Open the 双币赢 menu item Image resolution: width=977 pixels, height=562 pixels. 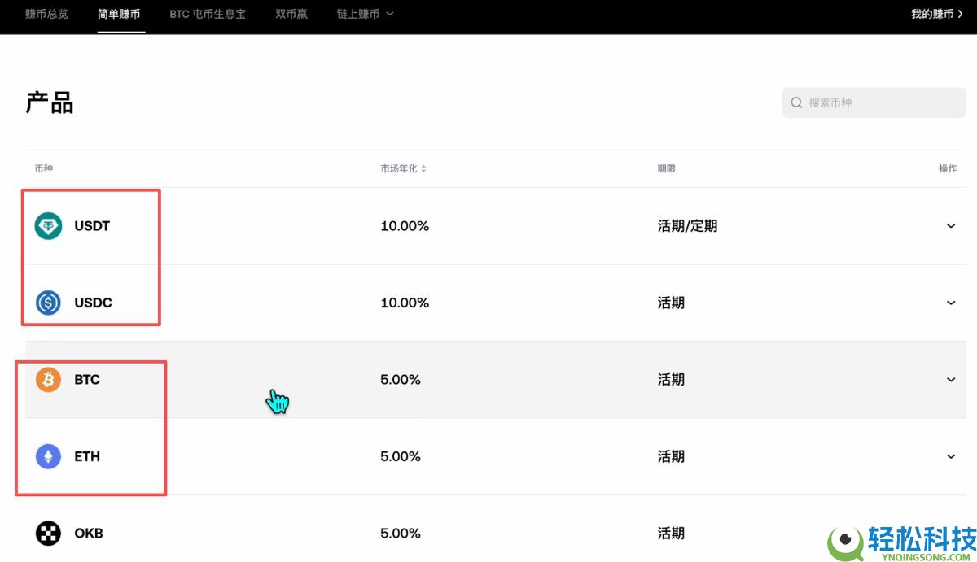point(291,14)
